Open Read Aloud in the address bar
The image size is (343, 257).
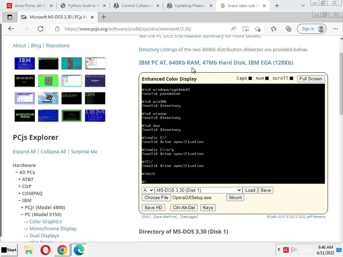click(233, 29)
